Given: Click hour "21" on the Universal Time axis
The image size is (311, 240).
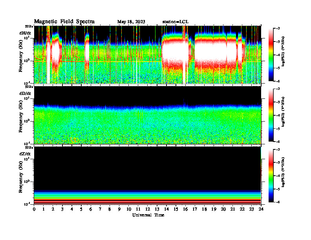Looking at the screenshot, I should click(232, 209).
